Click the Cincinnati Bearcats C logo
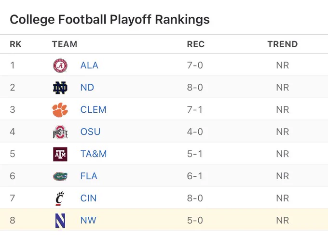 (60, 198)
